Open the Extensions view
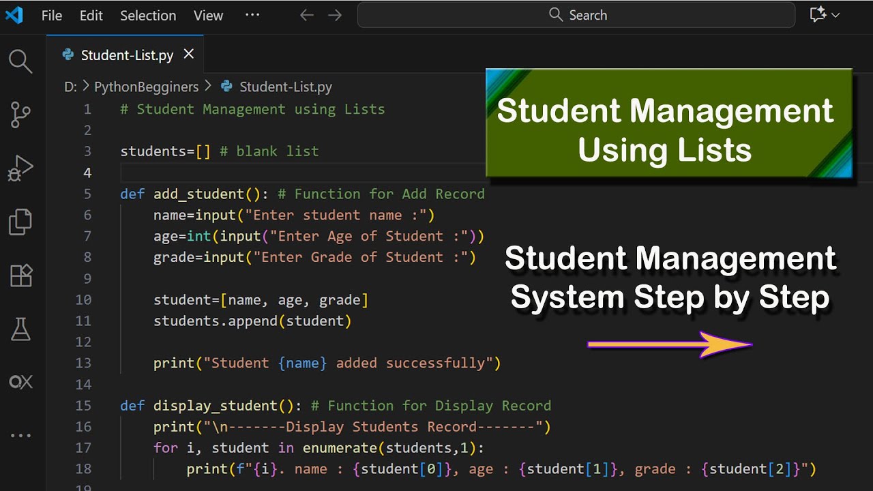873x491 pixels. (20, 276)
